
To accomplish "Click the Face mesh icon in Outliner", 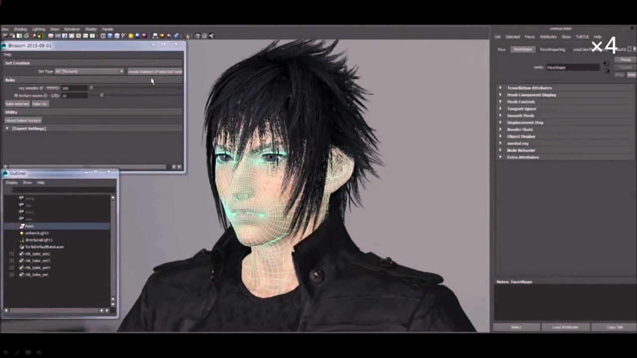I will (22, 226).
